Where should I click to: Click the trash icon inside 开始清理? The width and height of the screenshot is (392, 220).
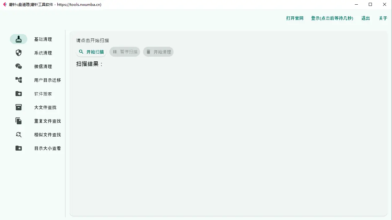(x=148, y=52)
